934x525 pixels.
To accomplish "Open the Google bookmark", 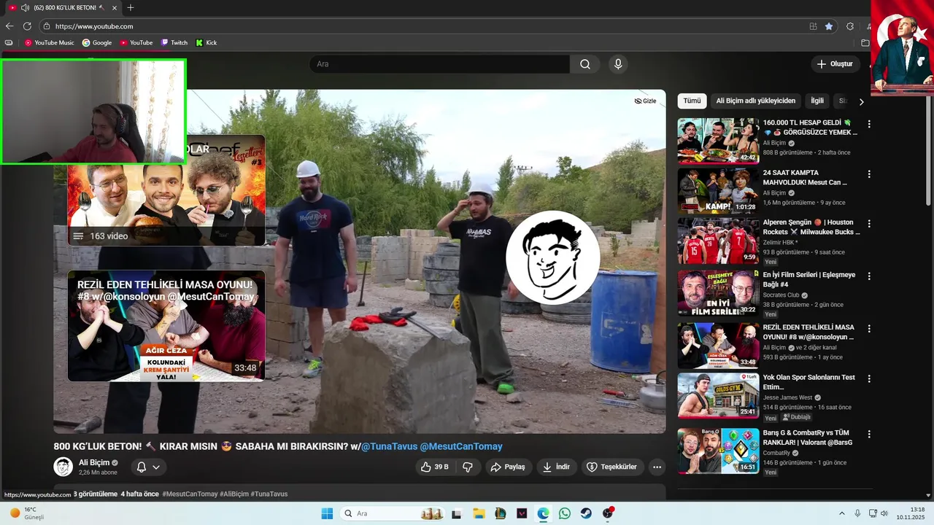I will click(97, 43).
